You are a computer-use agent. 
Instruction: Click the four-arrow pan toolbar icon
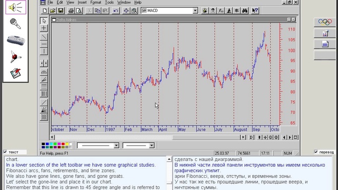click(126, 11)
